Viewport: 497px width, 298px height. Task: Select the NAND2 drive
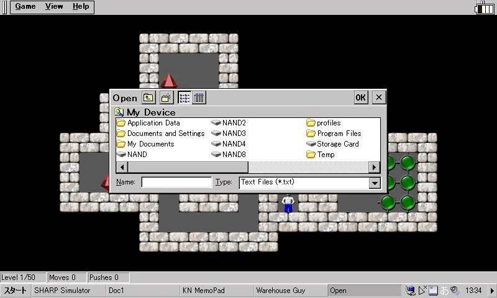point(229,123)
